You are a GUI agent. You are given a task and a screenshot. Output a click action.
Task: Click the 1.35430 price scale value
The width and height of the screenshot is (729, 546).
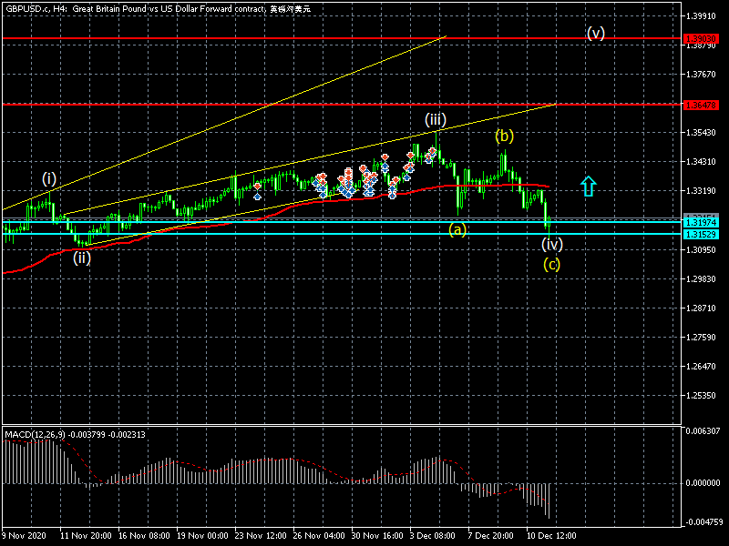701,133
